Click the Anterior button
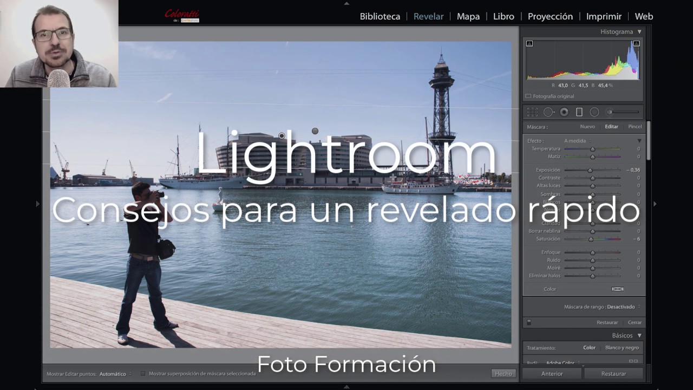This screenshot has width=693, height=390. pos(552,374)
